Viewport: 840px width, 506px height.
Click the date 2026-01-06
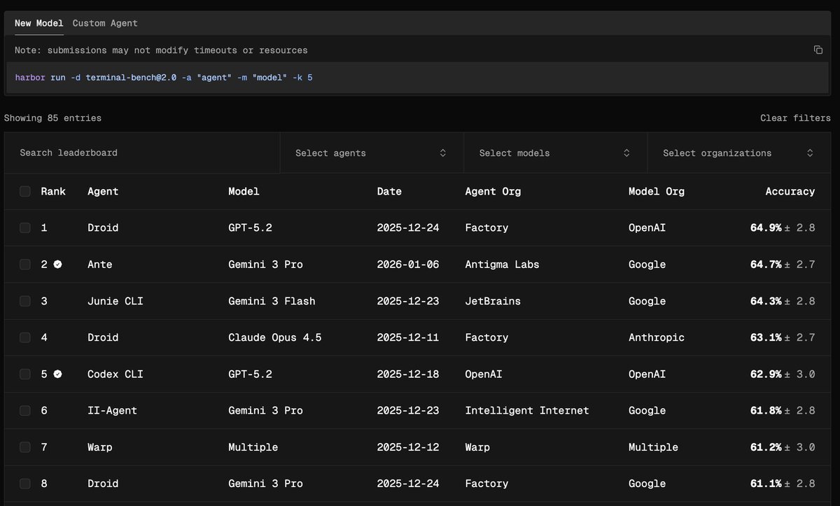coord(408,265)
